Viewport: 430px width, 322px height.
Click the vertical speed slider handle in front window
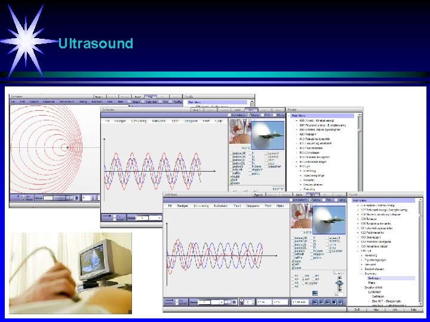(340, 283)
